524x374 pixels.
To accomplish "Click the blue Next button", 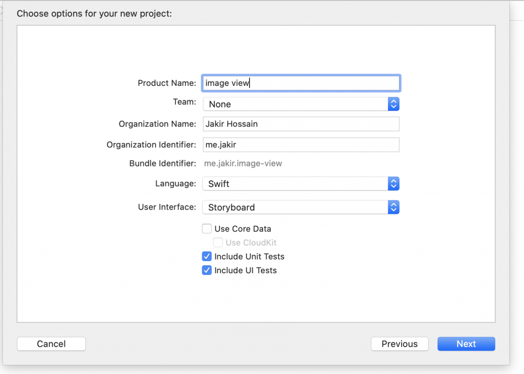I will pos(466,344).
